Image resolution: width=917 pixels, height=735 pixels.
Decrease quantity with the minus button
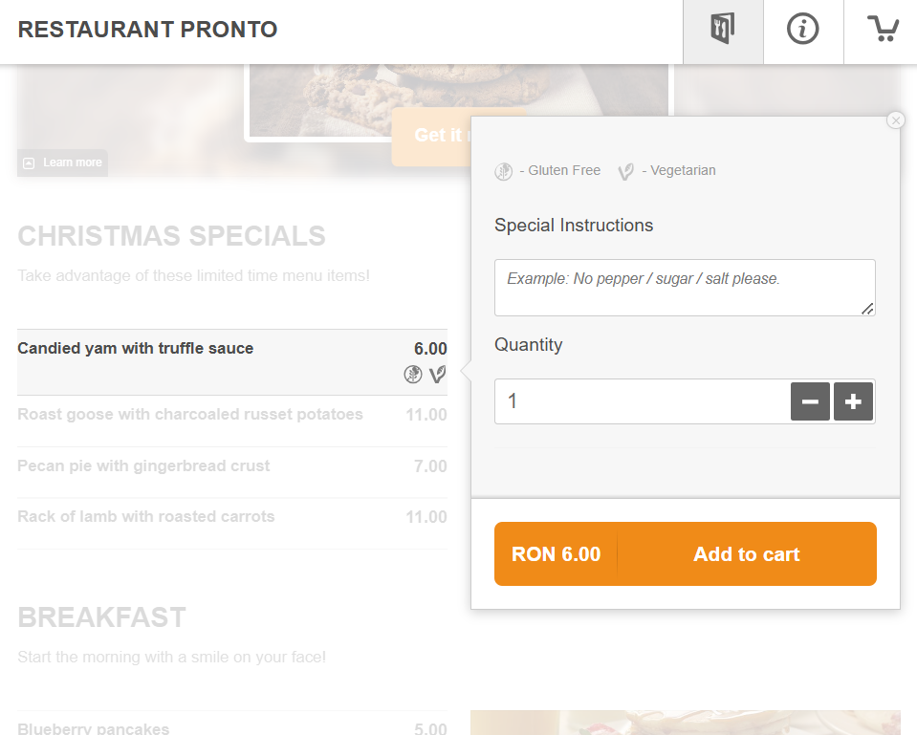tap(810, 401)
